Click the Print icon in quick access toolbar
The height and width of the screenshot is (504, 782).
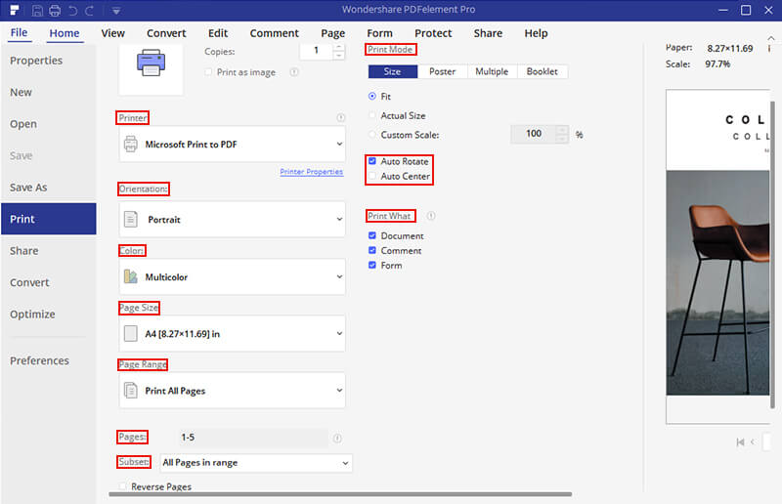[55, 11]
